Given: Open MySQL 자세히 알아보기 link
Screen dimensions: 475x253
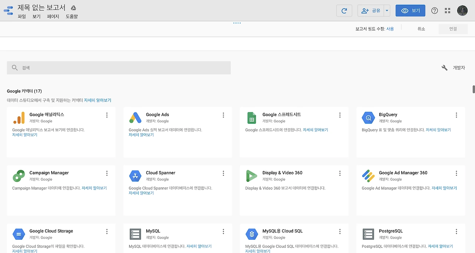Looking at the screenshot, I should tap(199, 247).
